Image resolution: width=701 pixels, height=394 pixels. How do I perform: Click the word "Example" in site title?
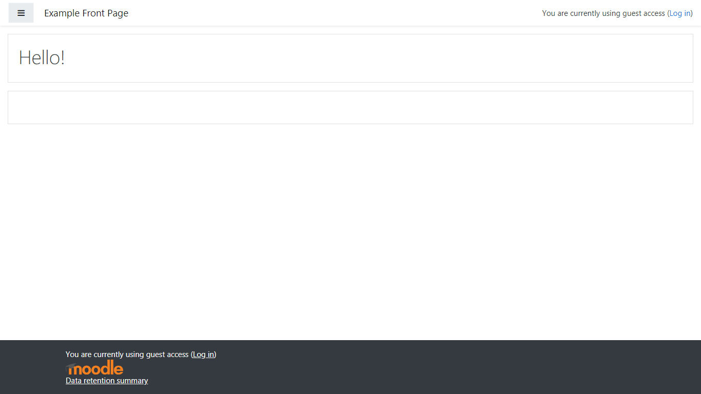tap(62, 13)
